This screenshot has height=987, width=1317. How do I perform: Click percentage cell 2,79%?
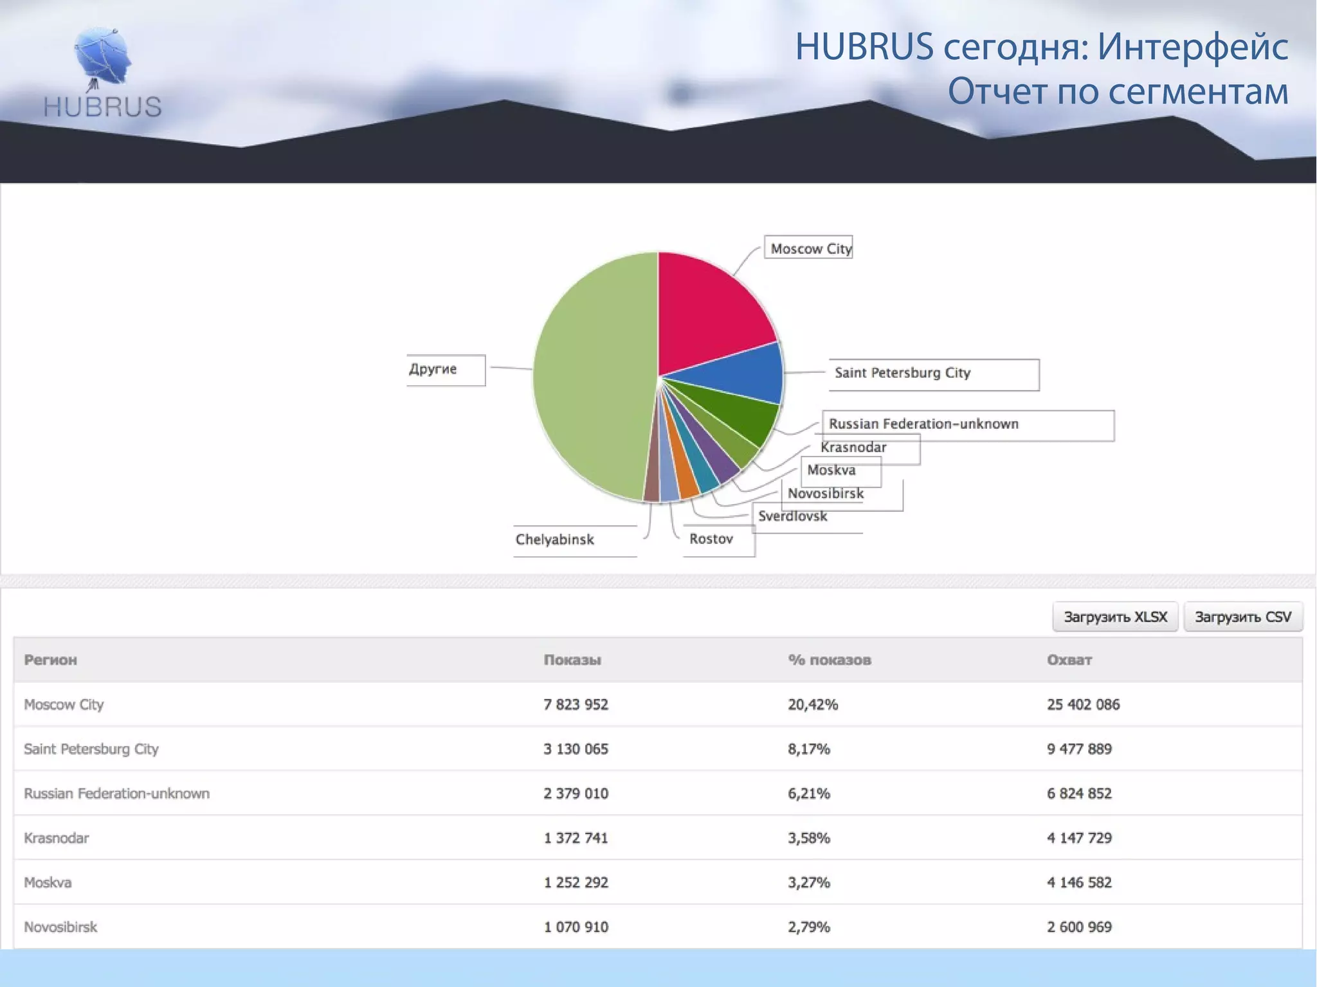(809, 927)
